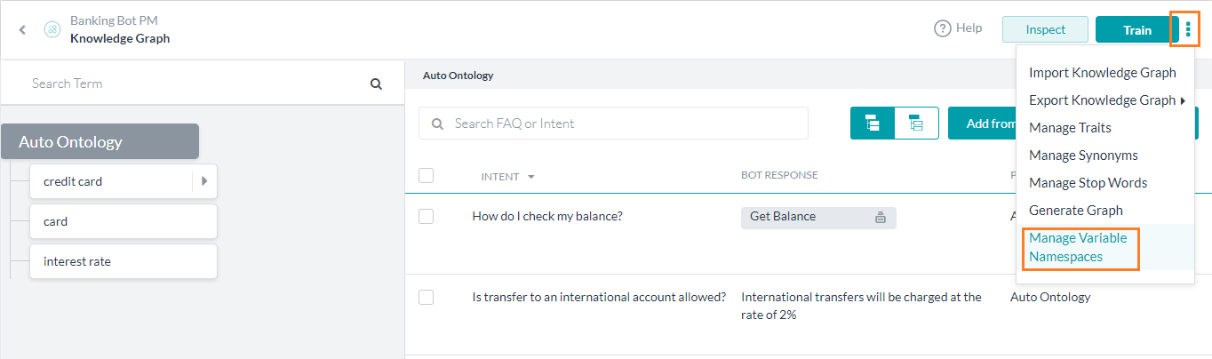Select checkbox for international transfer question
Viewport: 1212px width, 359px height.
426,297
